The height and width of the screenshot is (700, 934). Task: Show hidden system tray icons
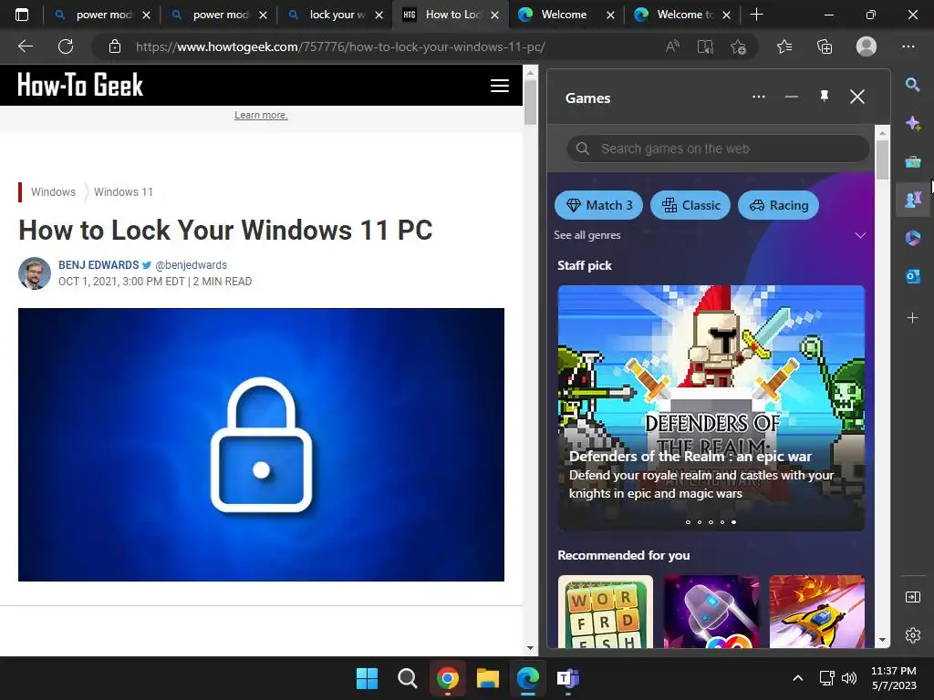coord(797,678)
